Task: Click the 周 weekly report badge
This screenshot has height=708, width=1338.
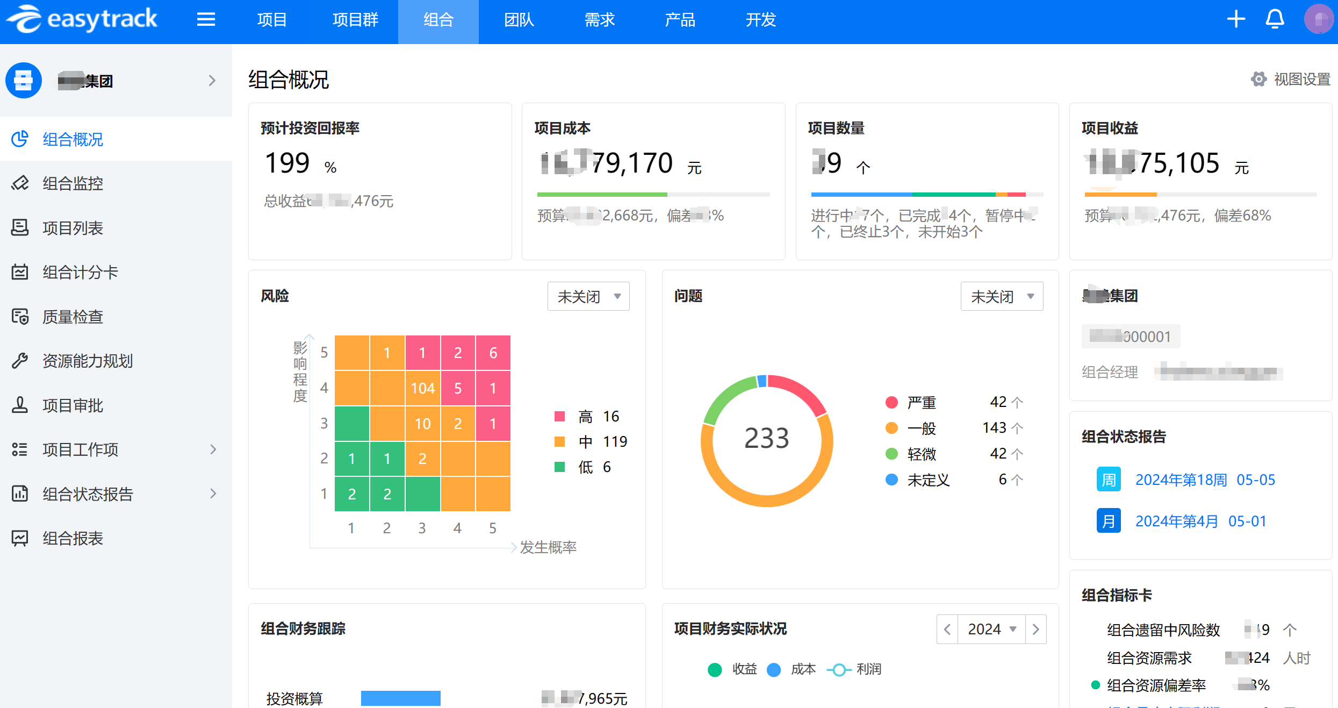Action: point(1109,480)
